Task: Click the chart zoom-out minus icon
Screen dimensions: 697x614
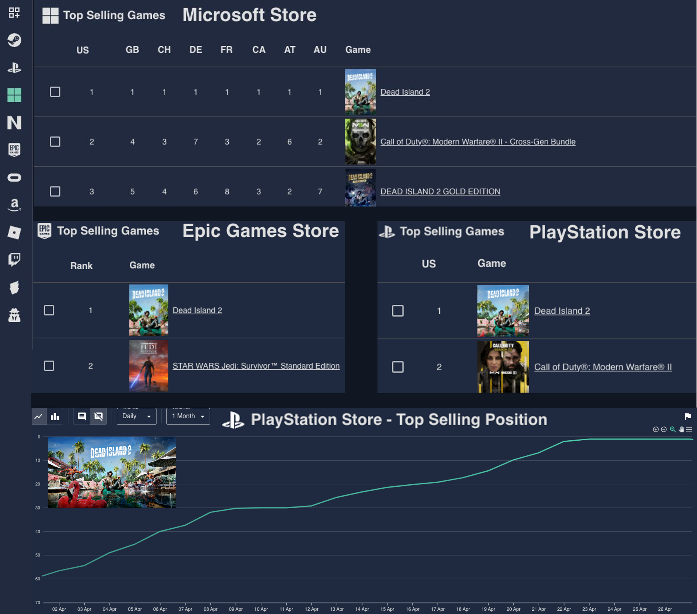Action: tap(664, 429)
